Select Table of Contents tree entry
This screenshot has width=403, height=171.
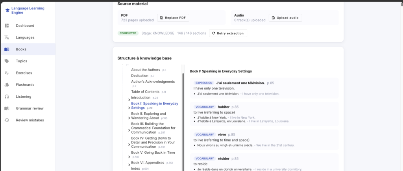145,92
